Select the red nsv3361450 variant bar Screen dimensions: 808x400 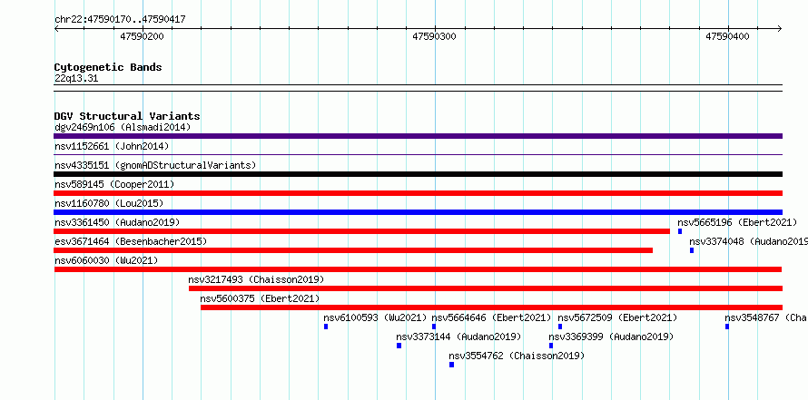361,231
